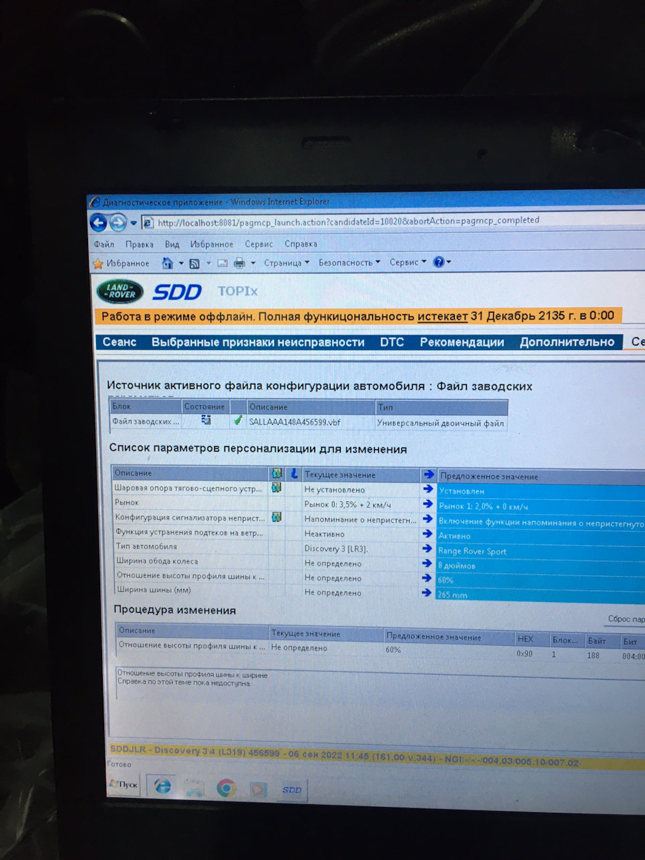Select proposed value Range Rover Sport
This screenshot has width=645, height=860.
(472, 551)
